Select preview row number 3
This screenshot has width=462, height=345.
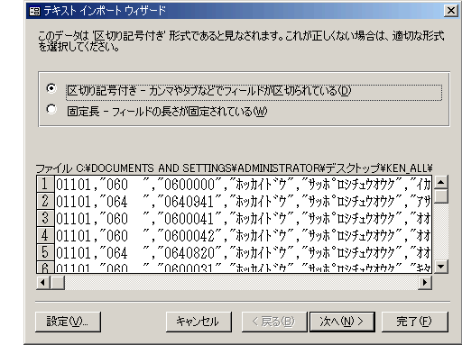[45, 218]
